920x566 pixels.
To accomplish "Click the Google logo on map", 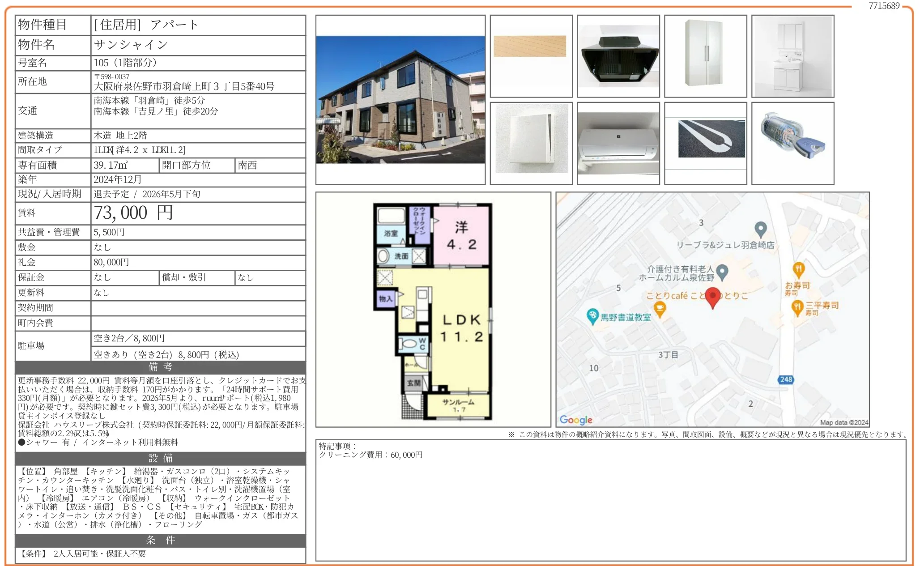I will coord(575,420).
